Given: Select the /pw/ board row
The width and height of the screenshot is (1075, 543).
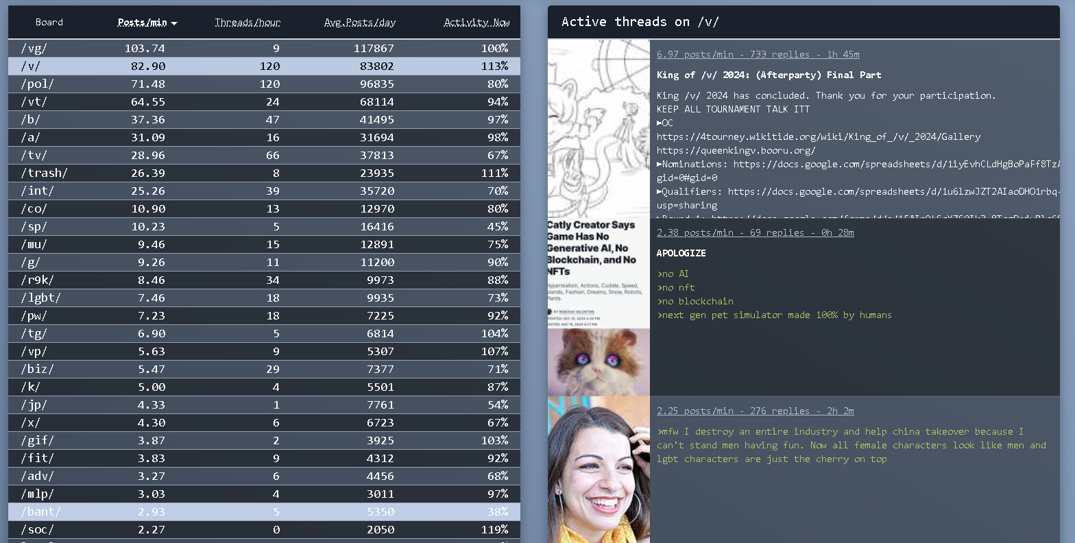Looking at the screenshot, I should (264, 316).
